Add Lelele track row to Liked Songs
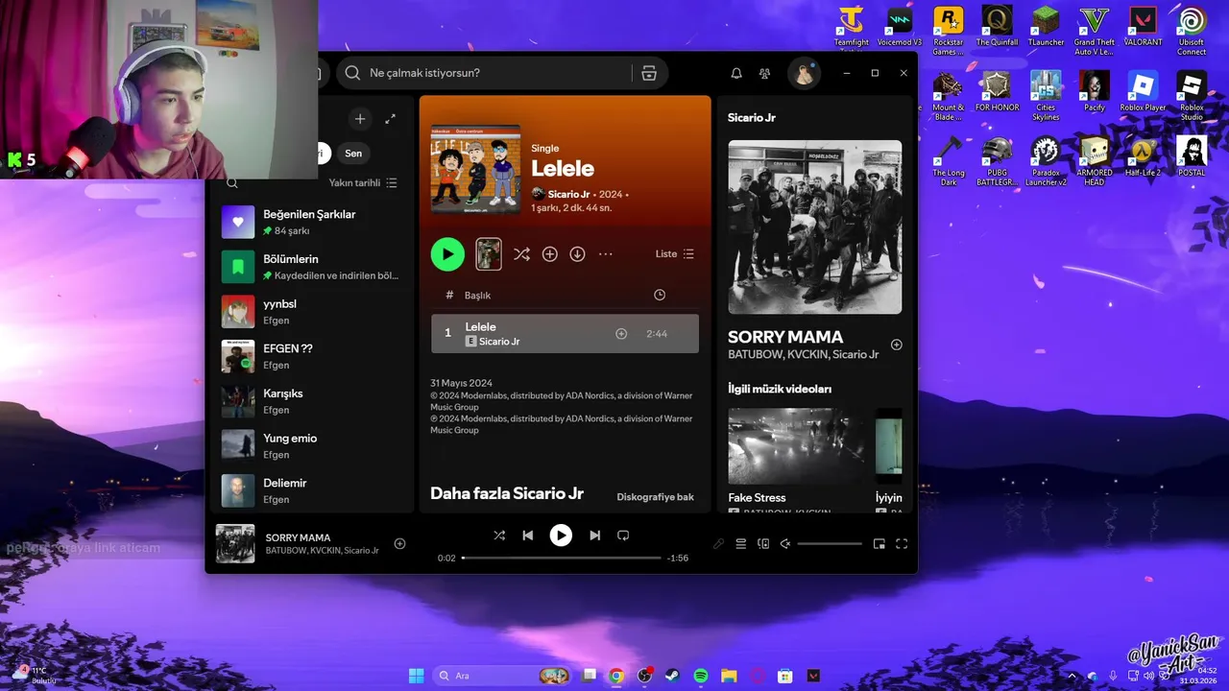 click(621, 334)
